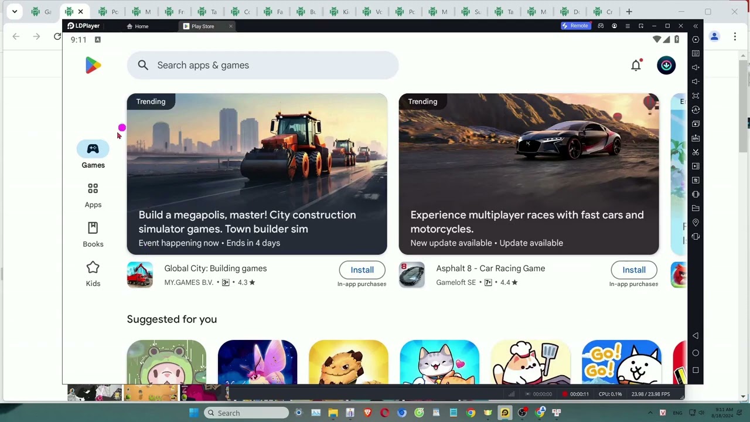Click the Android home circle in LDPlayer
Viewport: 750px width, 422px height.
pos(696,353)
